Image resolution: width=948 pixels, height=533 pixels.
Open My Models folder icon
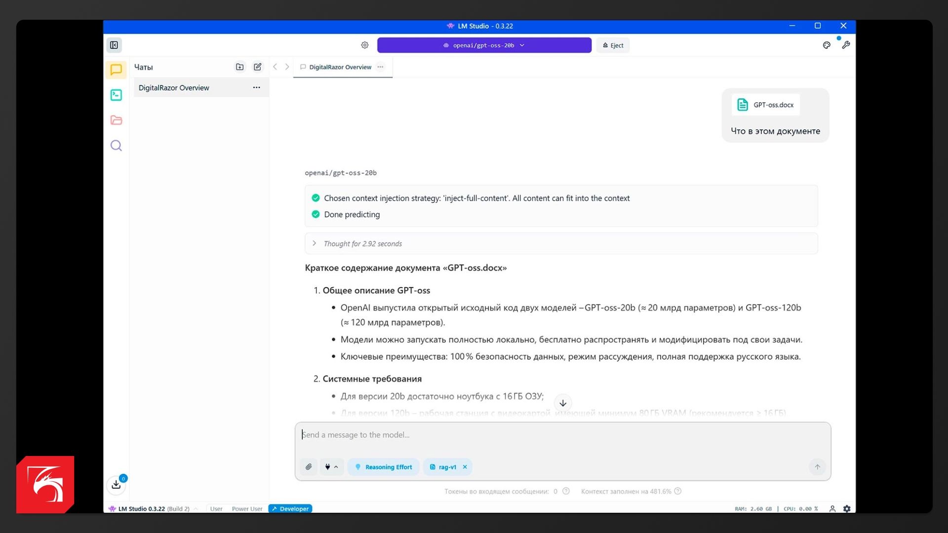point(116,120)
